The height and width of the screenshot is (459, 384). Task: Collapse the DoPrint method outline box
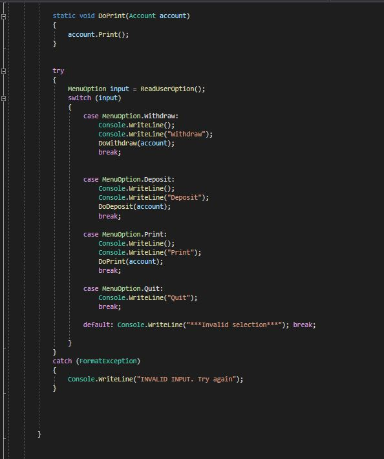point(3,17)
